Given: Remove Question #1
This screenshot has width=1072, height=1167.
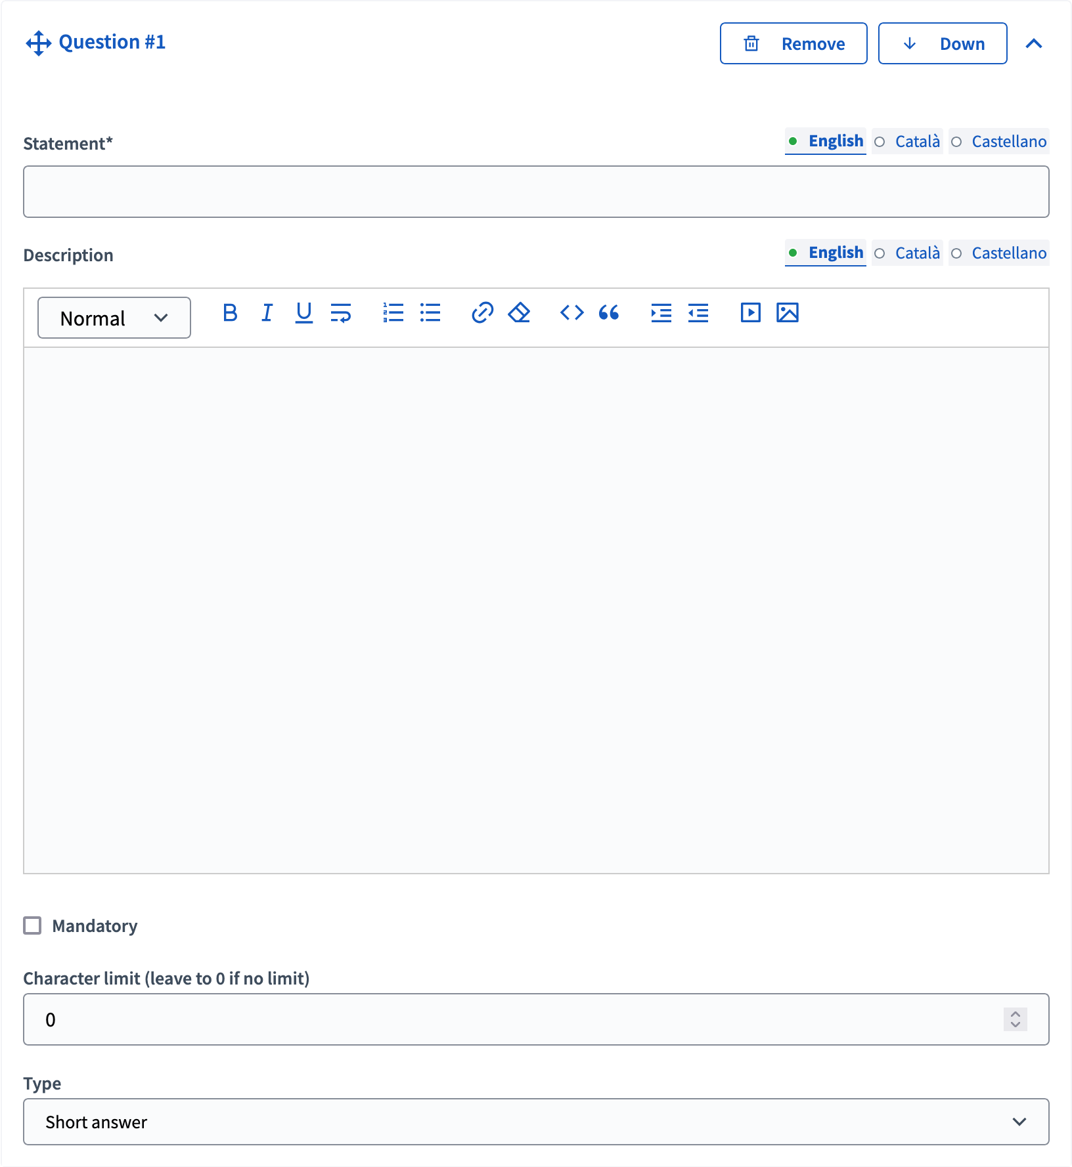Looking at the screenshot, I should click(793, 43).
